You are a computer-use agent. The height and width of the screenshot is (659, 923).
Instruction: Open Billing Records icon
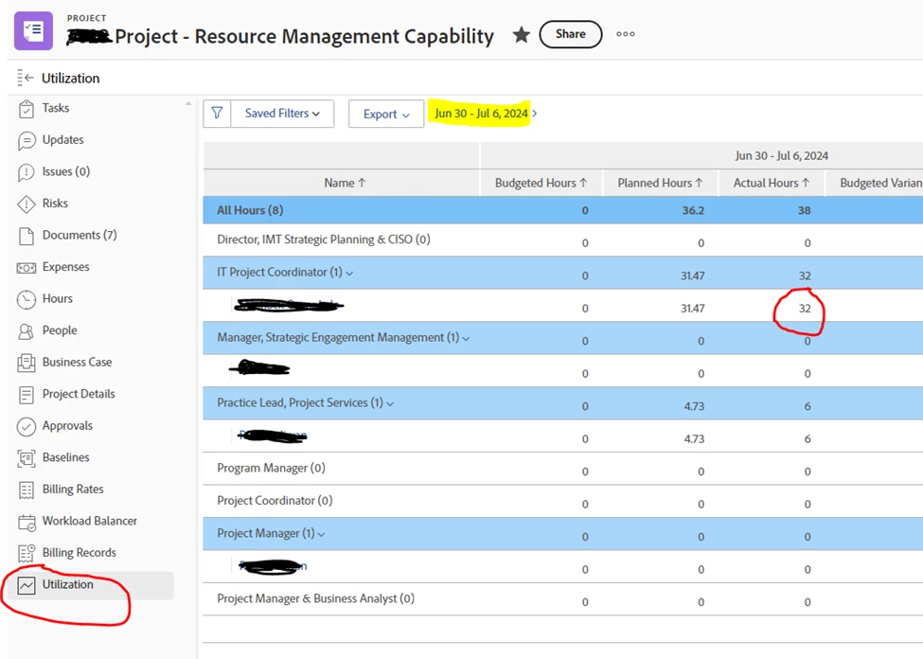27,553
